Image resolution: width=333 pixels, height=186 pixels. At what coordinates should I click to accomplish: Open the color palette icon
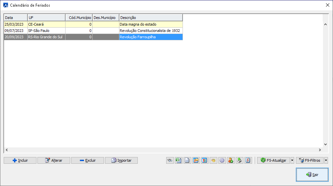pos(213,160)
